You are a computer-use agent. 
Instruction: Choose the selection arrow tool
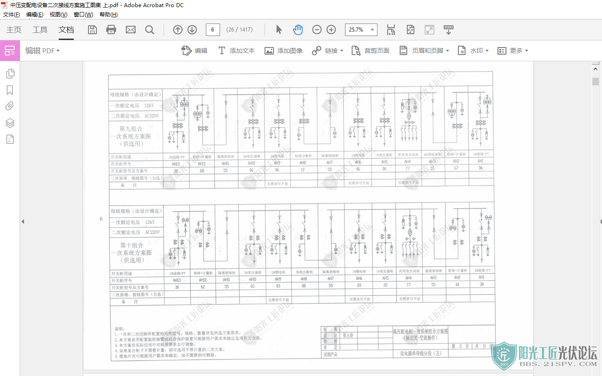279,30
